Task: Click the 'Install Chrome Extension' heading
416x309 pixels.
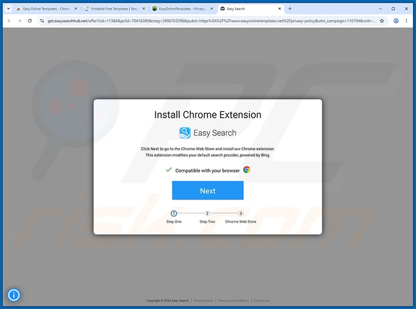Action: 207,115
